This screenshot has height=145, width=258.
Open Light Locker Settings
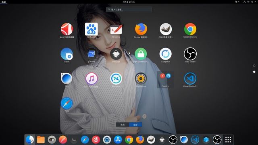tap(141, 54)
